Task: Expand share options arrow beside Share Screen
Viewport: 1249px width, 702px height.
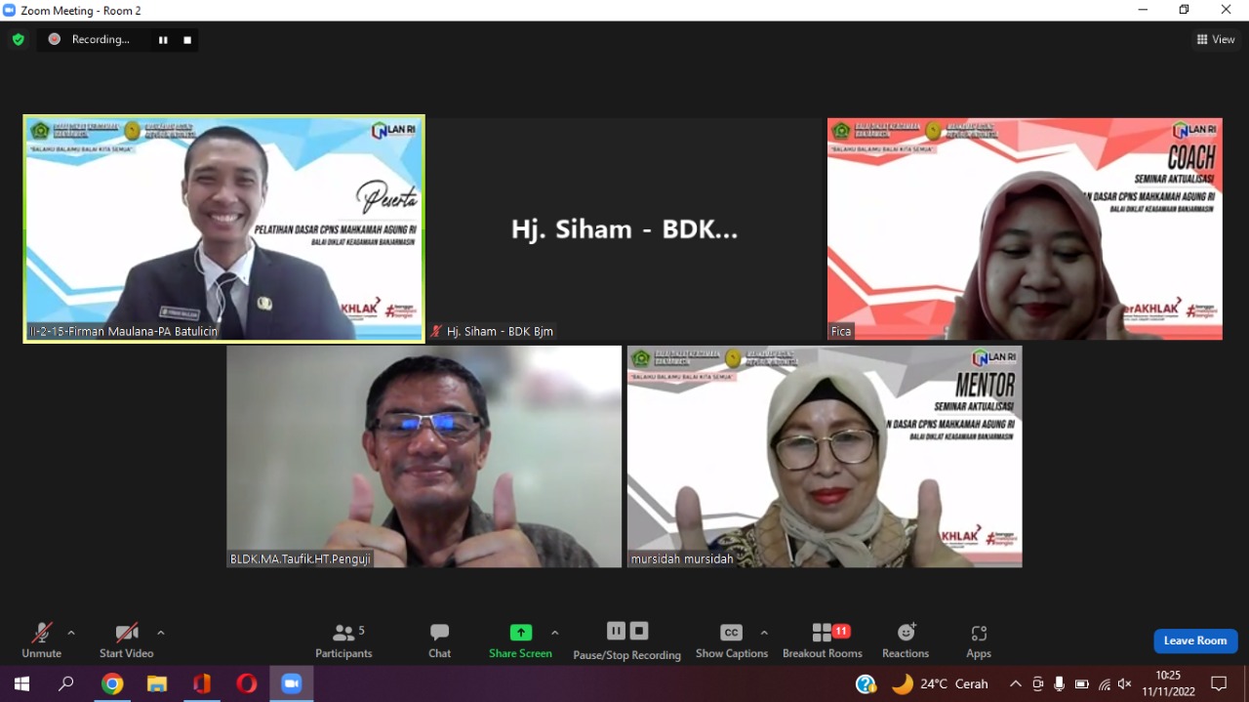Action: [x=555, y=633]
